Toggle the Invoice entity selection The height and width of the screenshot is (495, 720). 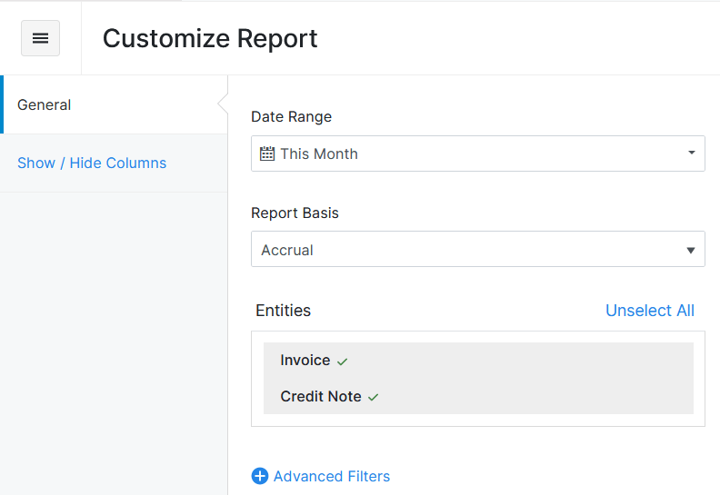(478, 361)
